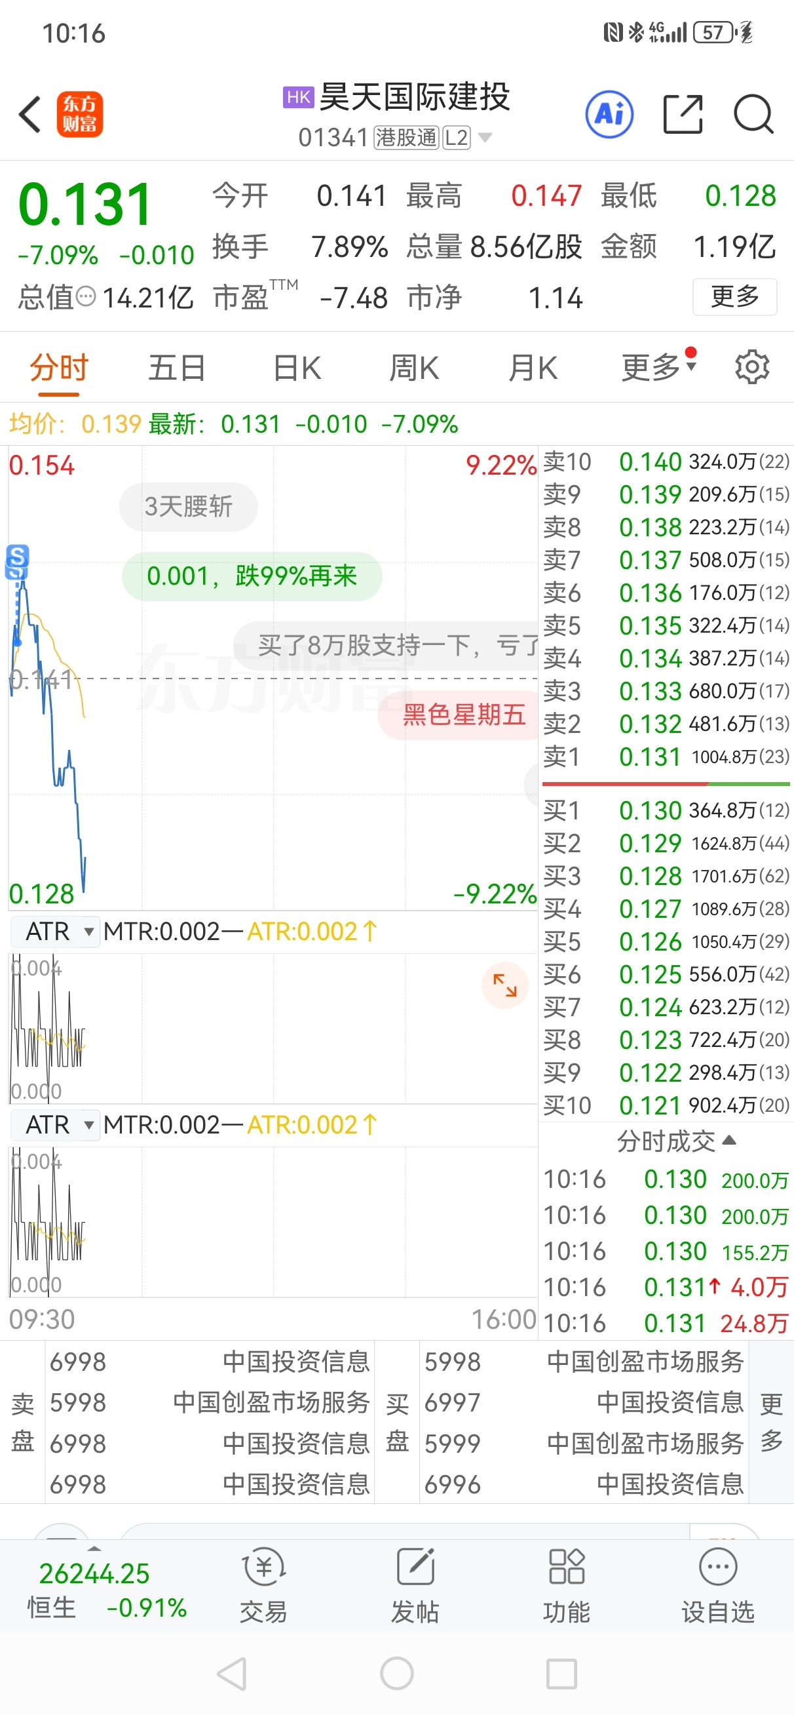Switch to the 五日 tab
The width and height of the screenshot is (794, 1715).
point(176,368)
